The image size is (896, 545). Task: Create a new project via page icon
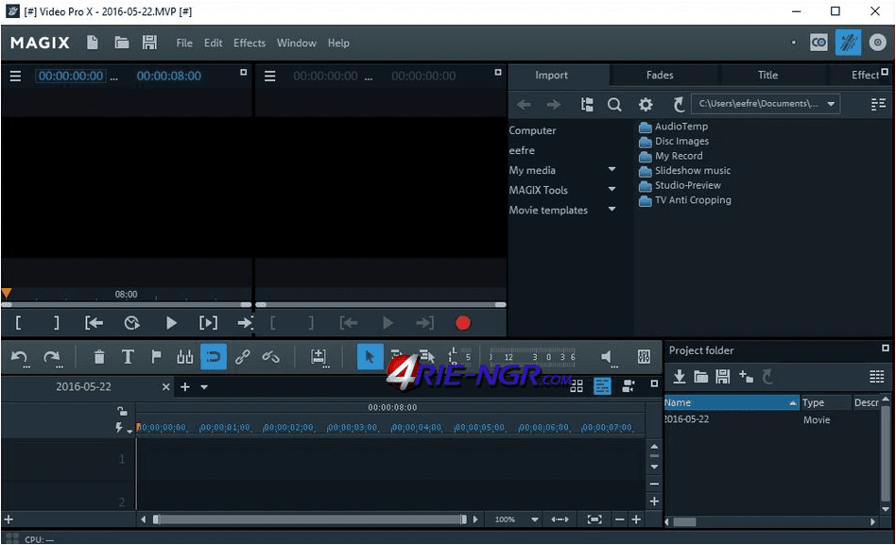click(x=92, y=43)
